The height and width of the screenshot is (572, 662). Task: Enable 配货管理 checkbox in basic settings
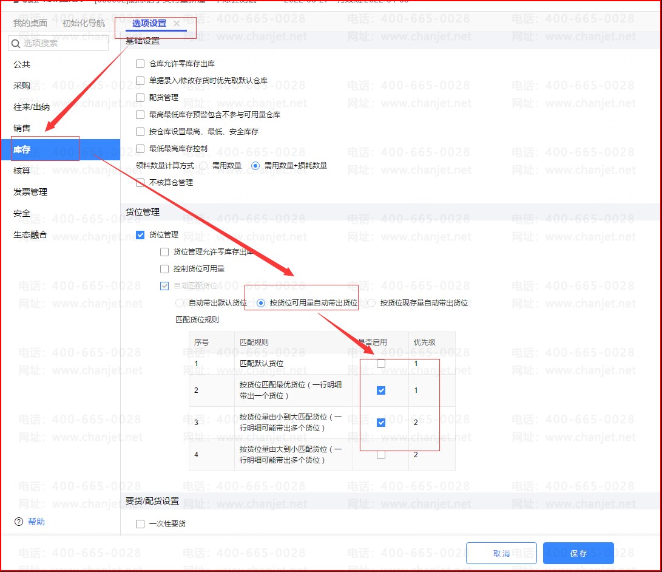click(x=140, y=98)
